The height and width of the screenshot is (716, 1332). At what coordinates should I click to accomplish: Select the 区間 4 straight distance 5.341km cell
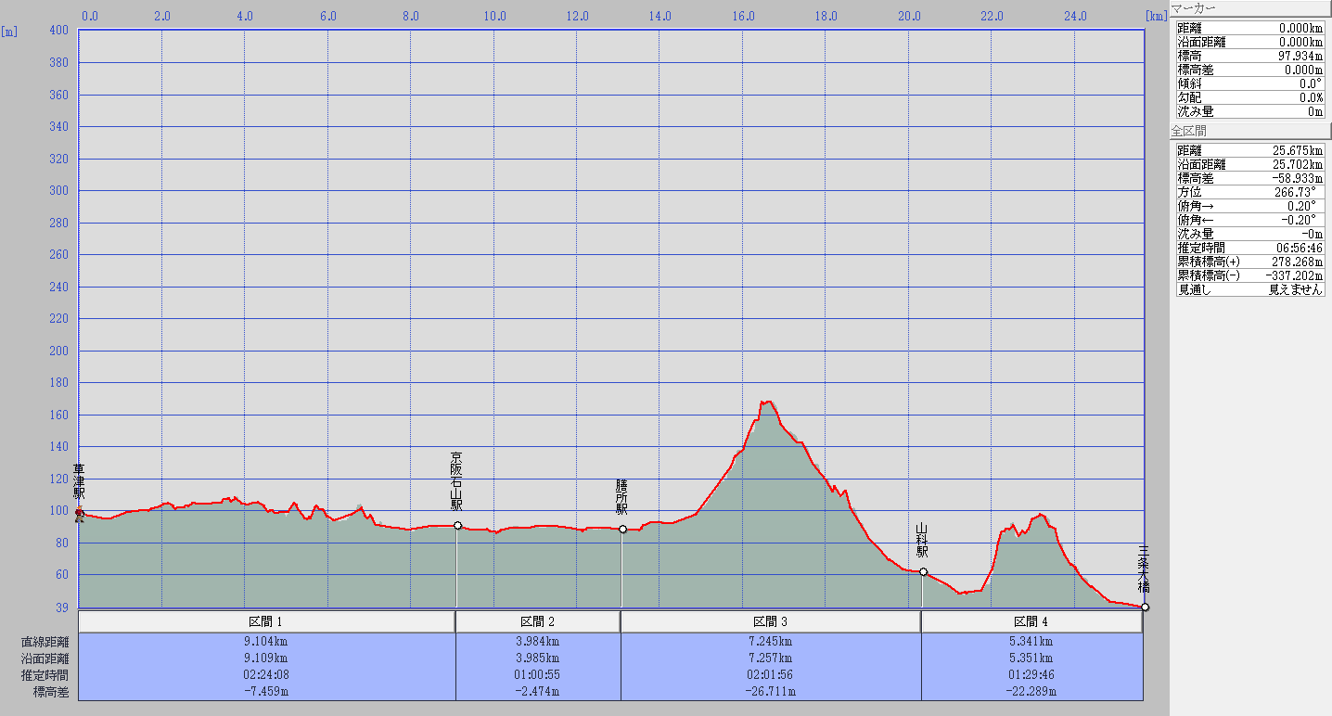click(1031, 641)
